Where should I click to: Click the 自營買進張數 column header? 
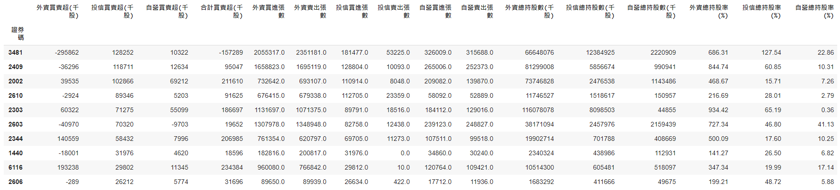point(436,12)
